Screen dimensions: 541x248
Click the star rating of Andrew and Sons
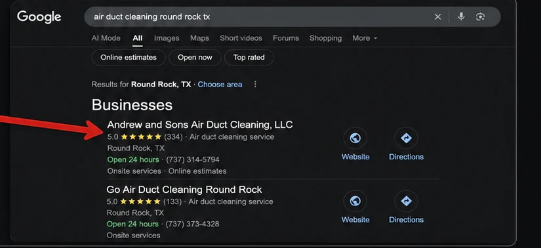[141, 136]
